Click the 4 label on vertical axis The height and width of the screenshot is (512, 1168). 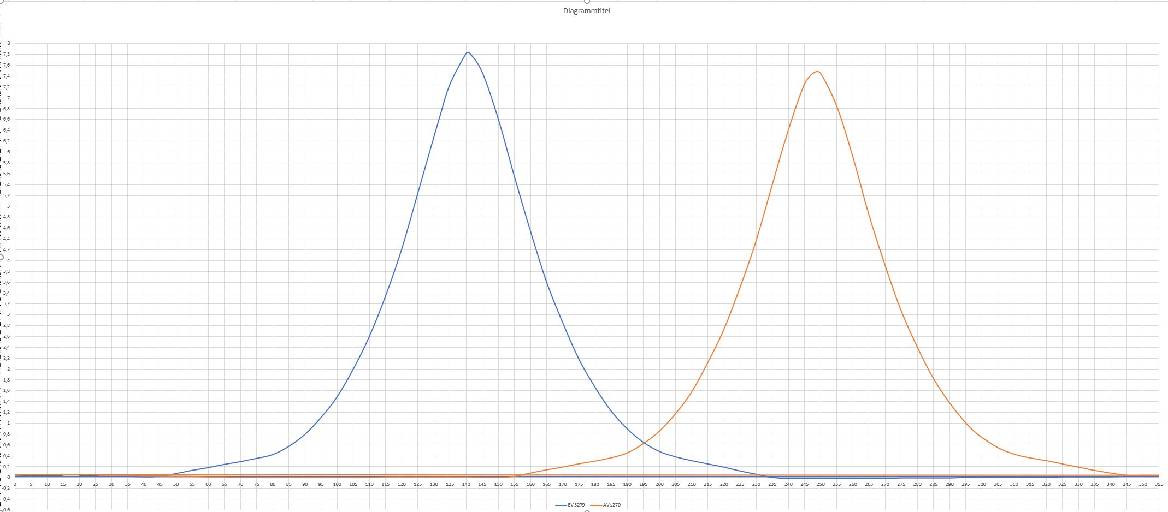click(x=8, y=260)
